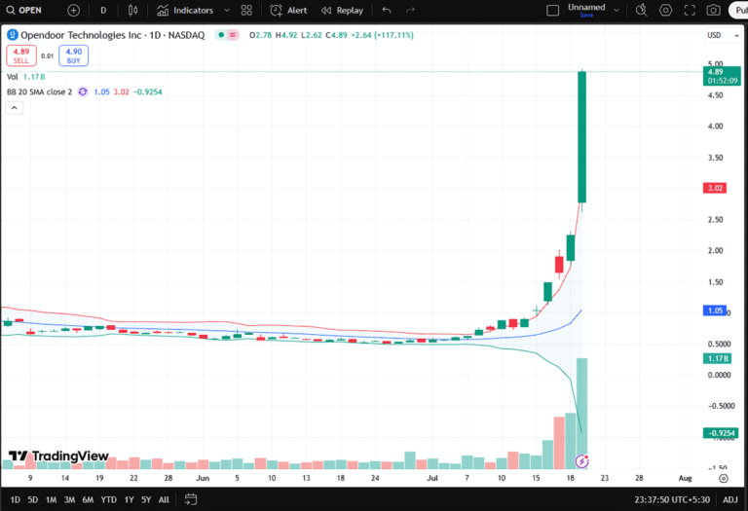This screenshot has height=511, width=748.
Task: Toggle the green market status dot
Action: 221,35
